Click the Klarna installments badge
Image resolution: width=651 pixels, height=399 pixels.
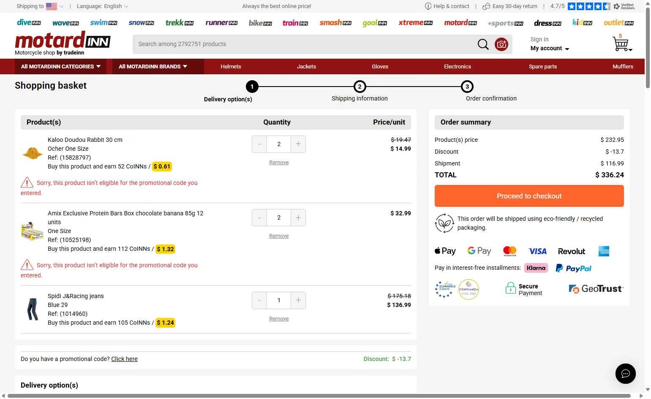(x=536, y=268)
